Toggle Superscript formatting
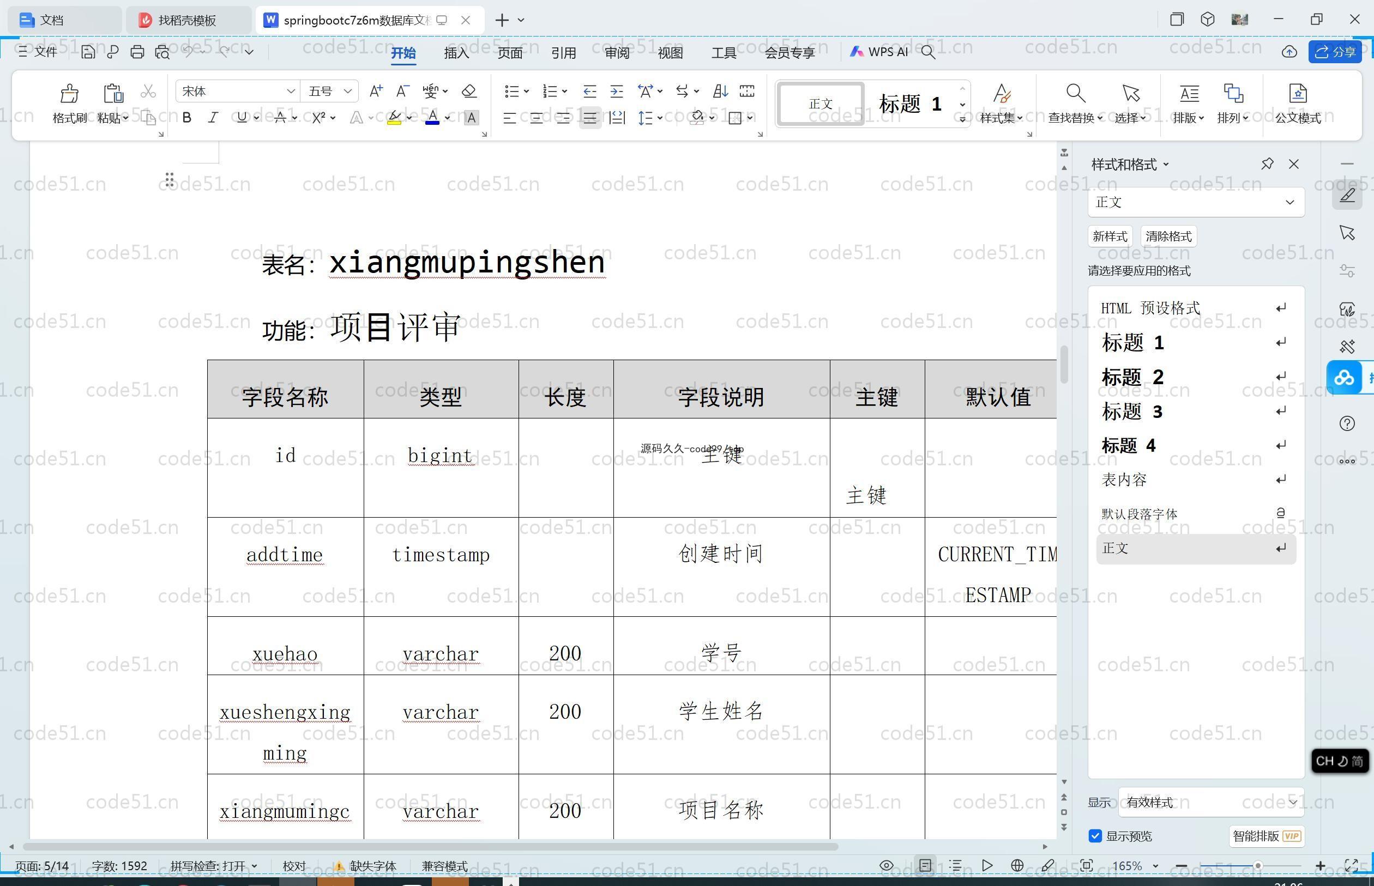Screen dimensions: 1374x886 pos(318,118)
